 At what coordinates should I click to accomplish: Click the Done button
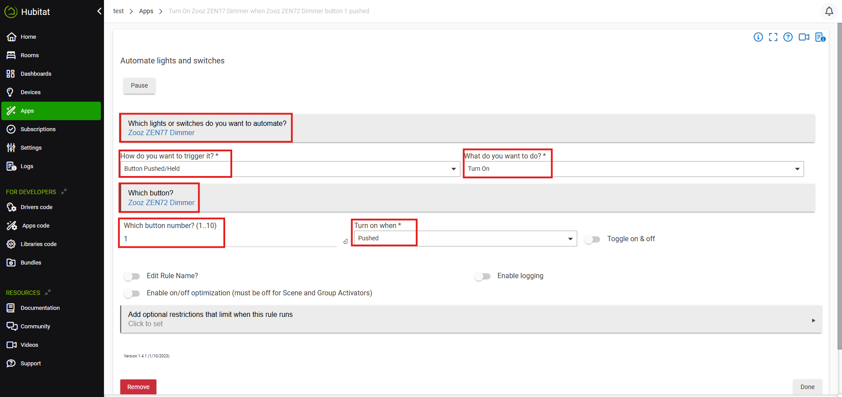807,387
